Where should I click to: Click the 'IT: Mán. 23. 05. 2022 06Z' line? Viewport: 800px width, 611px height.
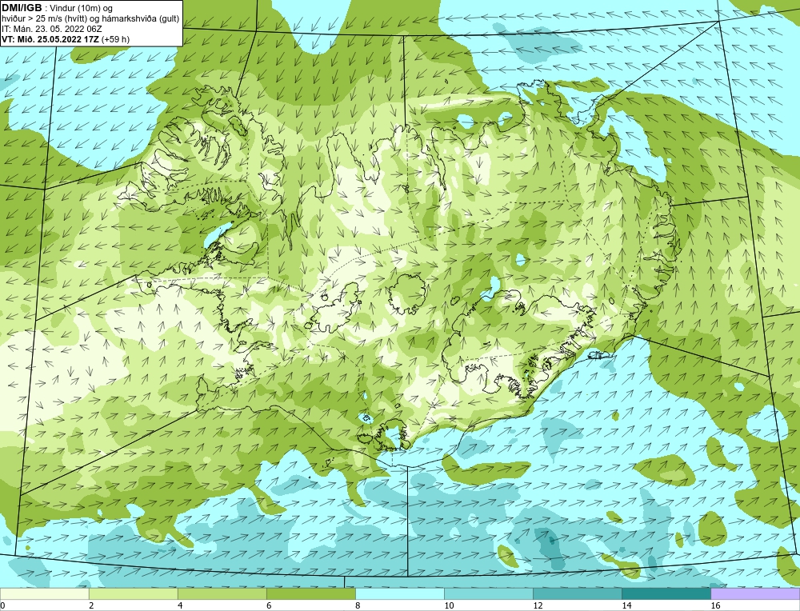coord(51,29)
